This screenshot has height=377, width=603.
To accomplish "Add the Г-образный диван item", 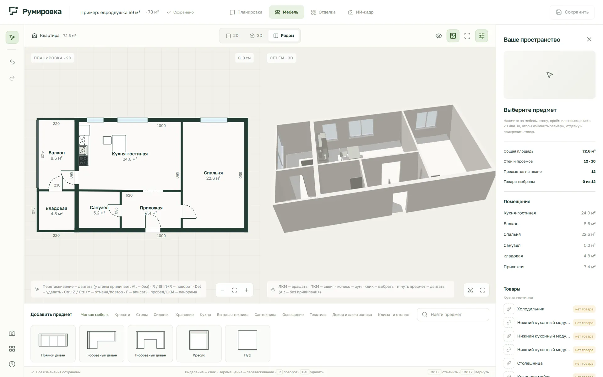I will [102, 343].
